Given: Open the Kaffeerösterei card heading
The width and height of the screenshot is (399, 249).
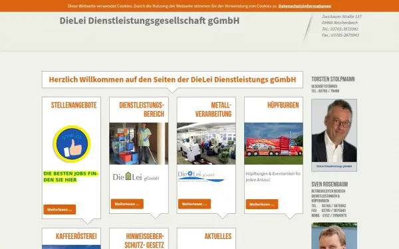Looking at the screenshot, I should [76, 236].
